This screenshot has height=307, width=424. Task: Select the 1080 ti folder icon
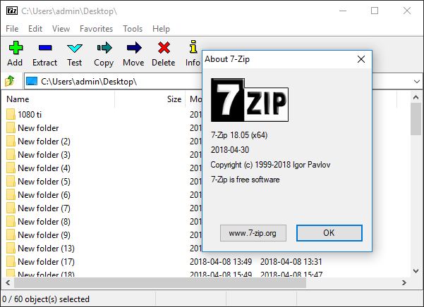(11, 114)
